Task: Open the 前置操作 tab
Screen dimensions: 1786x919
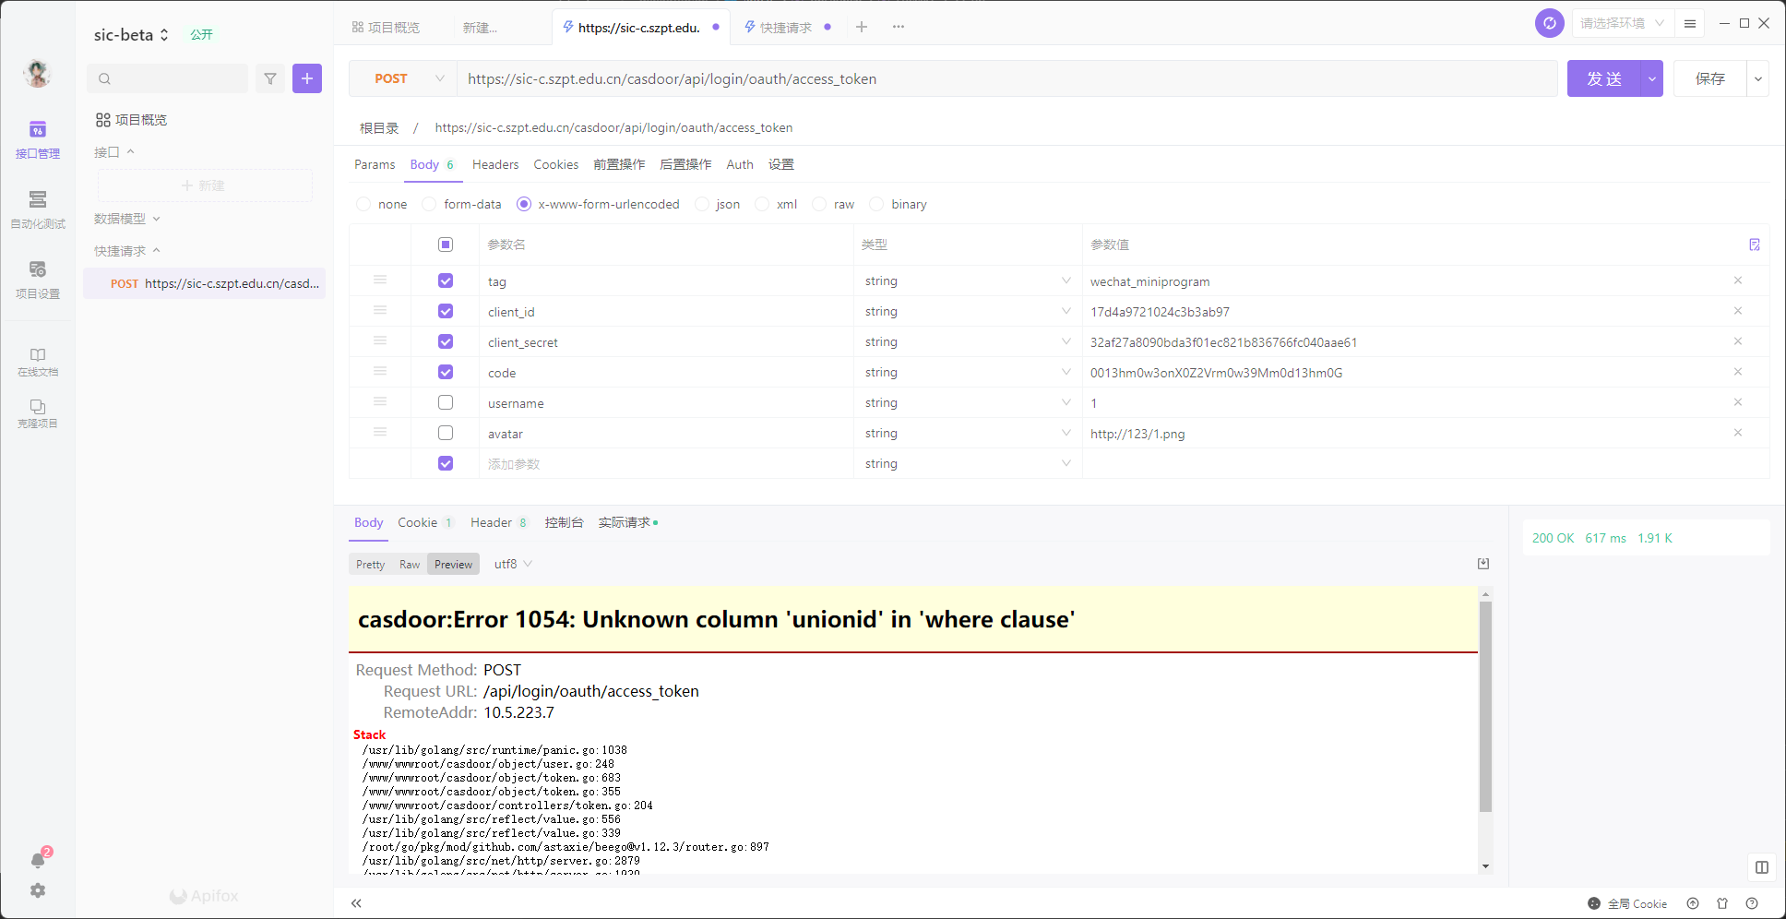Action: click(619, 164)
